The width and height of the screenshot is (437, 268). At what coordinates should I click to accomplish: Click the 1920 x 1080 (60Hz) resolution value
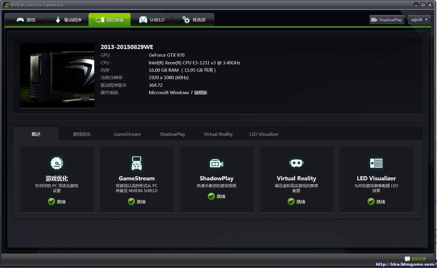click(169, 78)
